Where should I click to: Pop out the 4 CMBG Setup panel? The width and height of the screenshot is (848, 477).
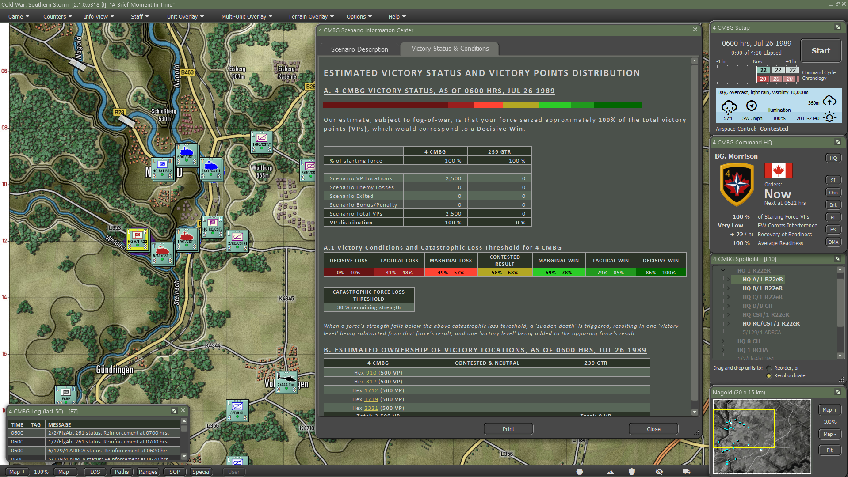(837, 27)
